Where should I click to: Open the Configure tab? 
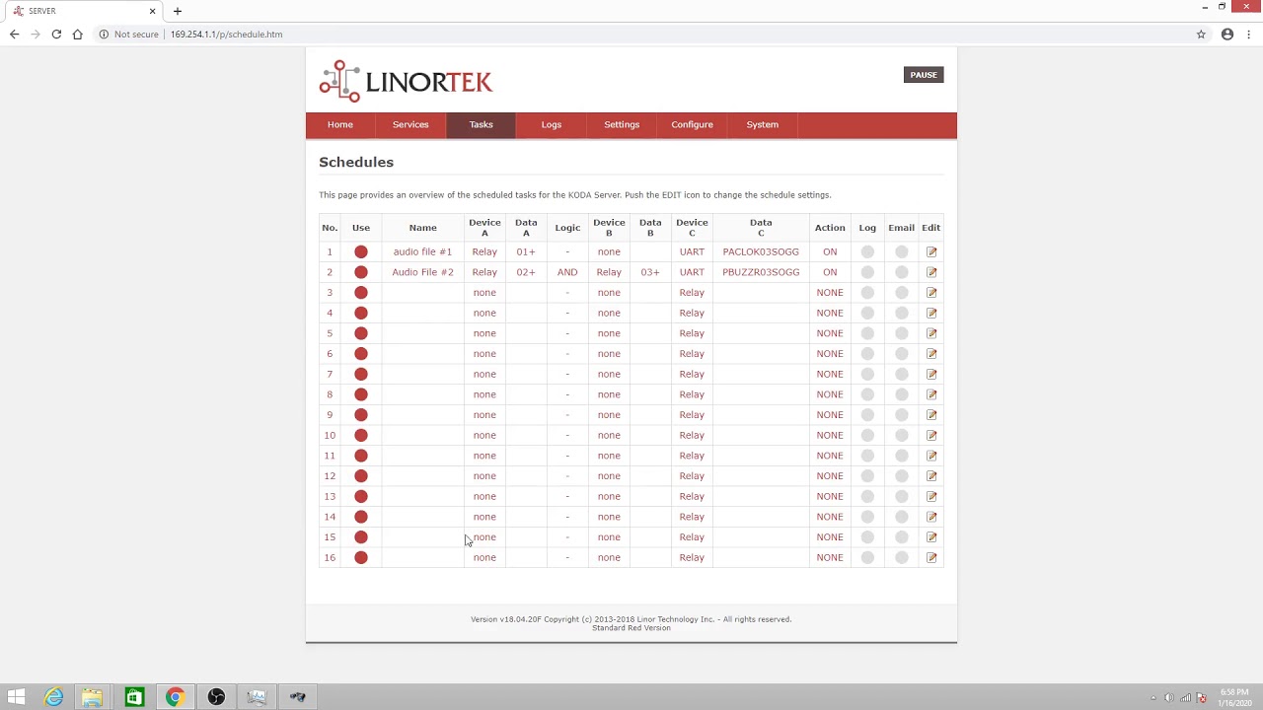point(692,125)
